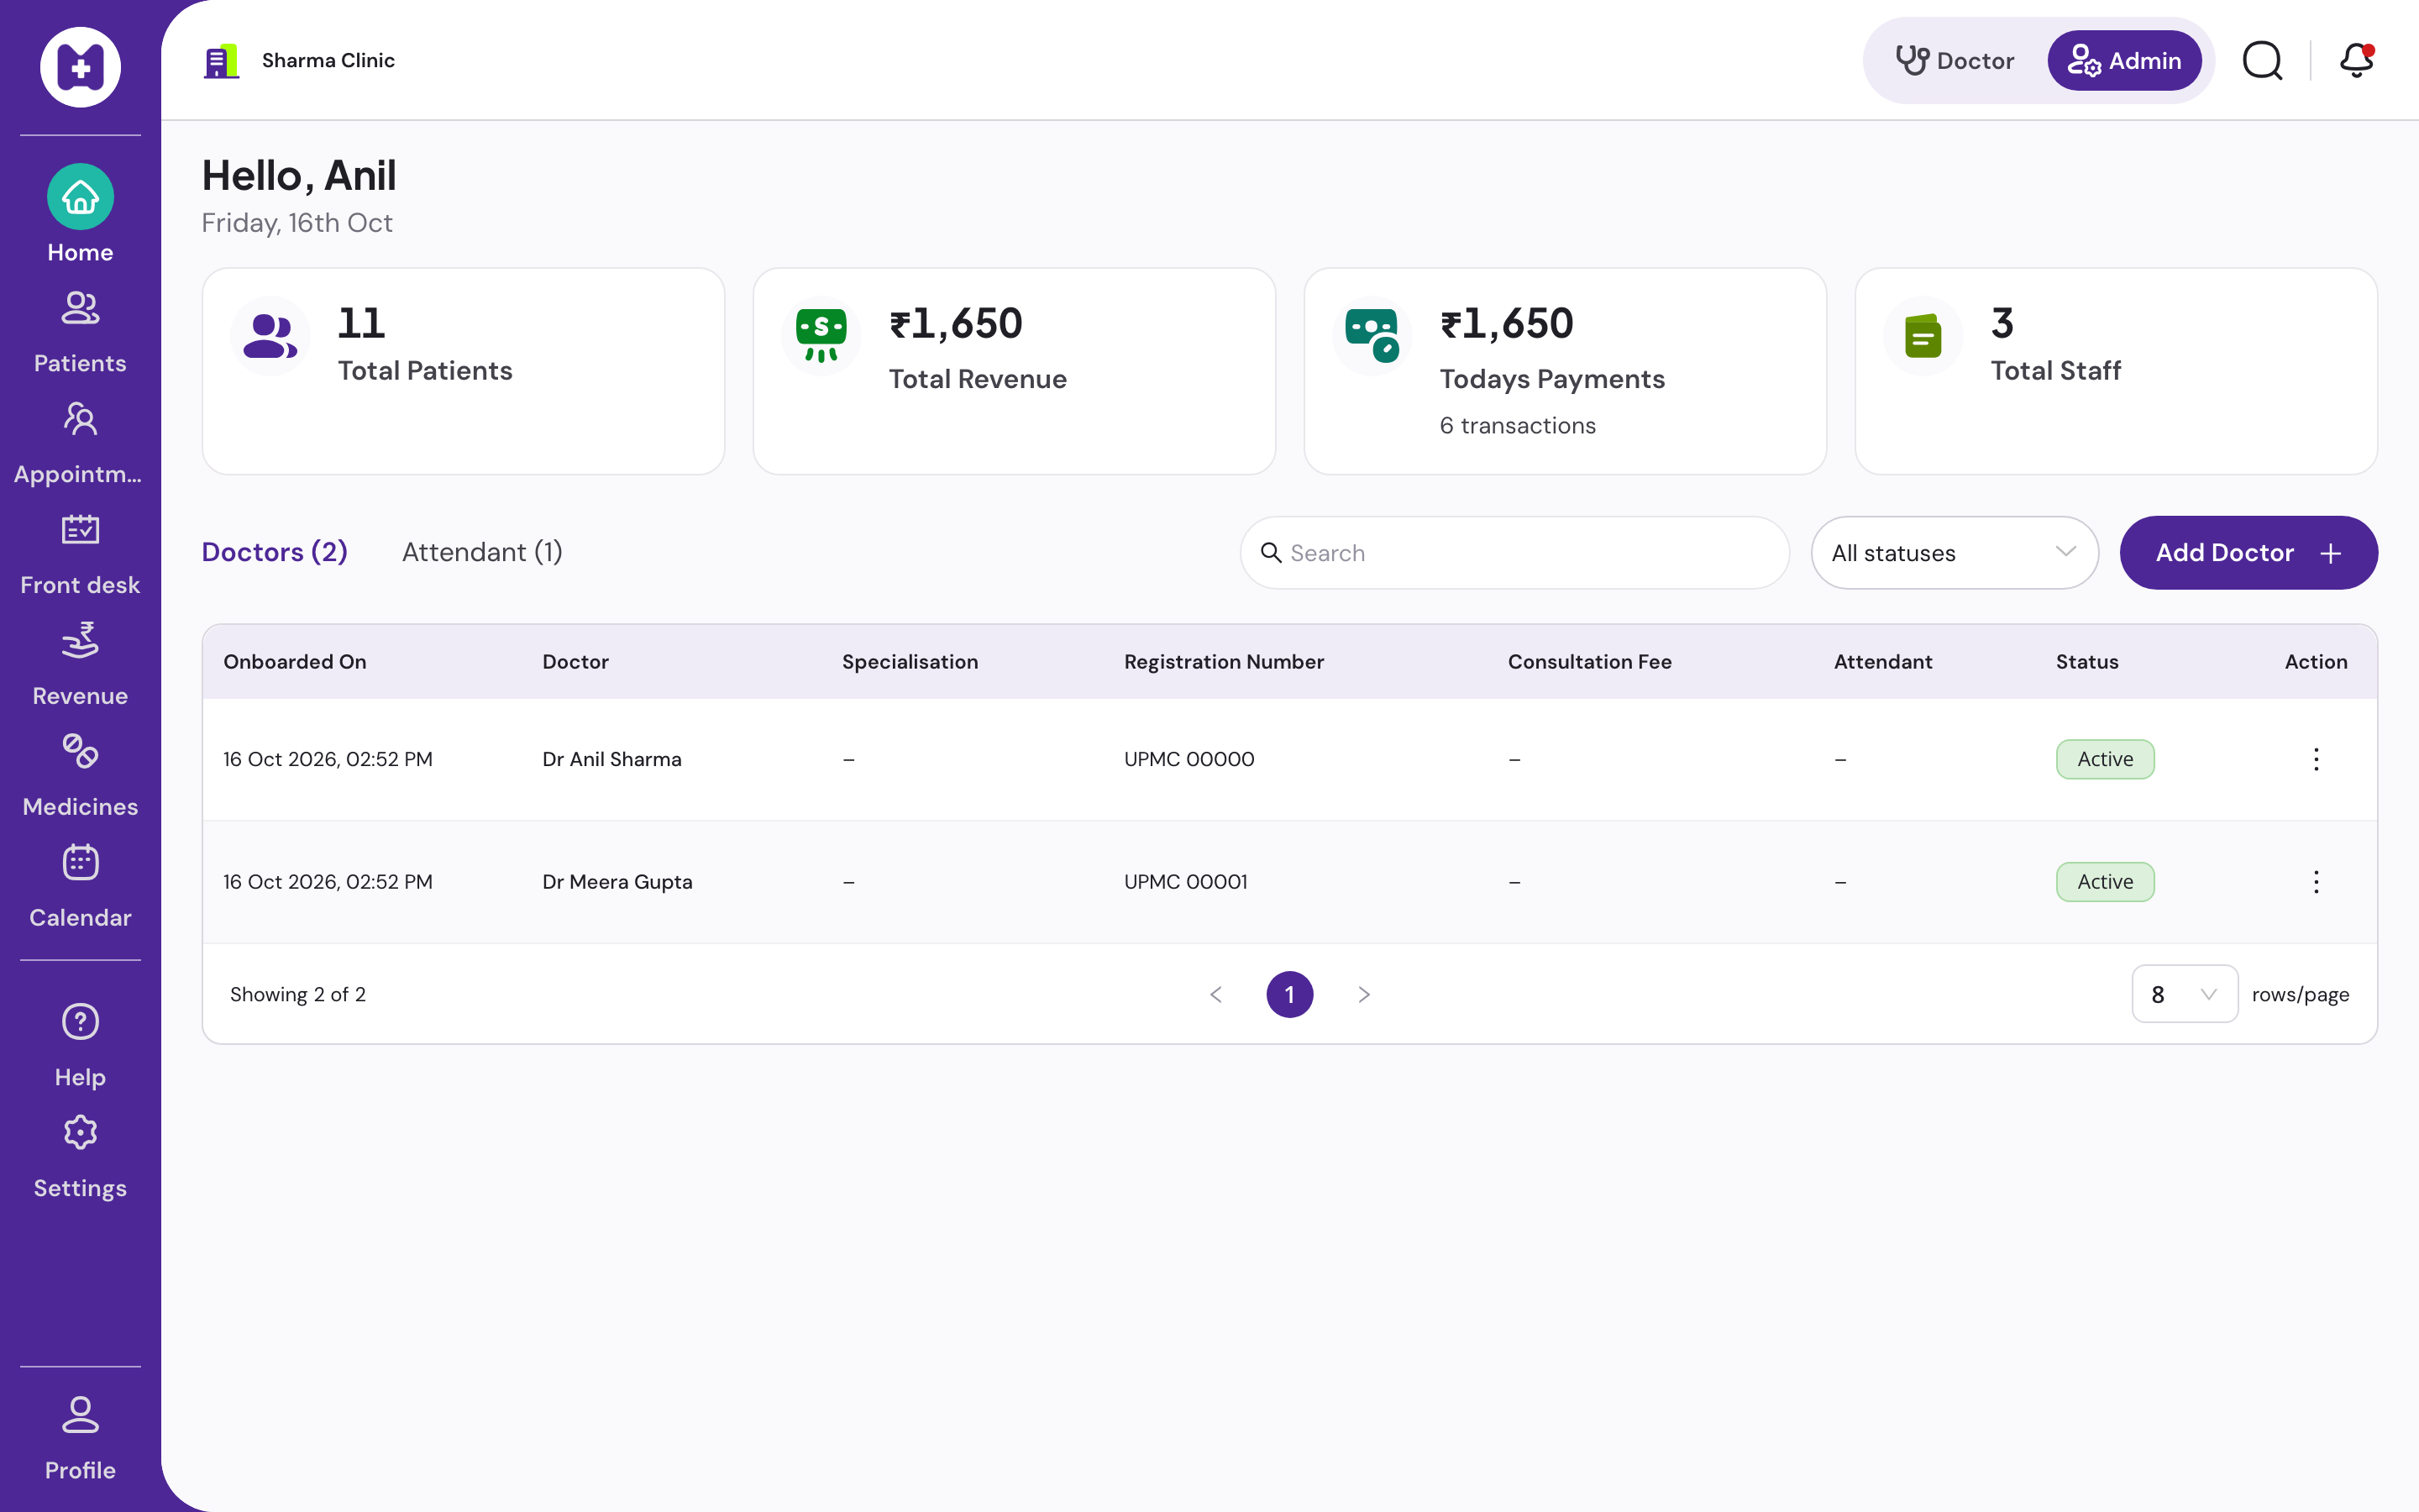Open the notifications bell

coord(2356,60)
